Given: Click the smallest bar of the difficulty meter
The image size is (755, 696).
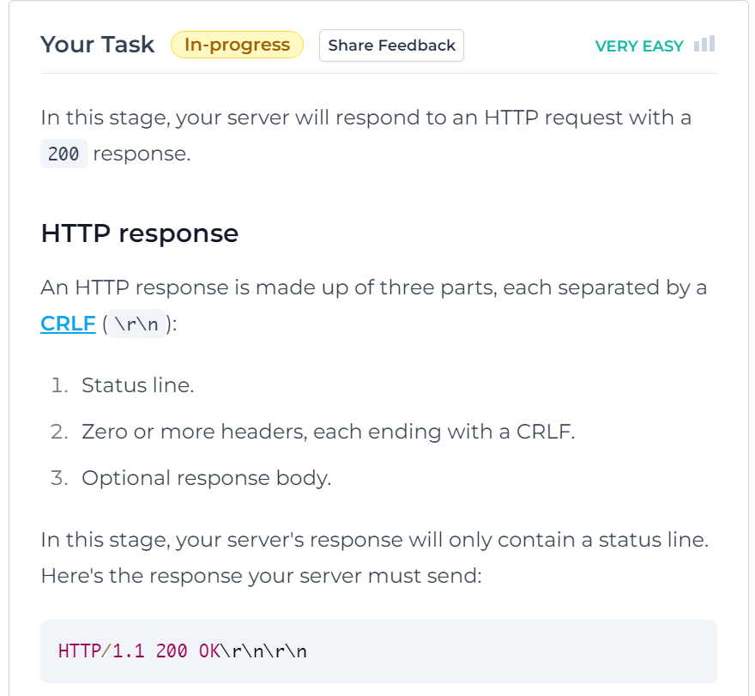Looking at the screenshot, I should pos(698,48).
